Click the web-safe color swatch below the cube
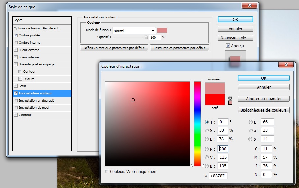Image resolution: width=299 pixels, height=188 pixels. coord(230,103)
